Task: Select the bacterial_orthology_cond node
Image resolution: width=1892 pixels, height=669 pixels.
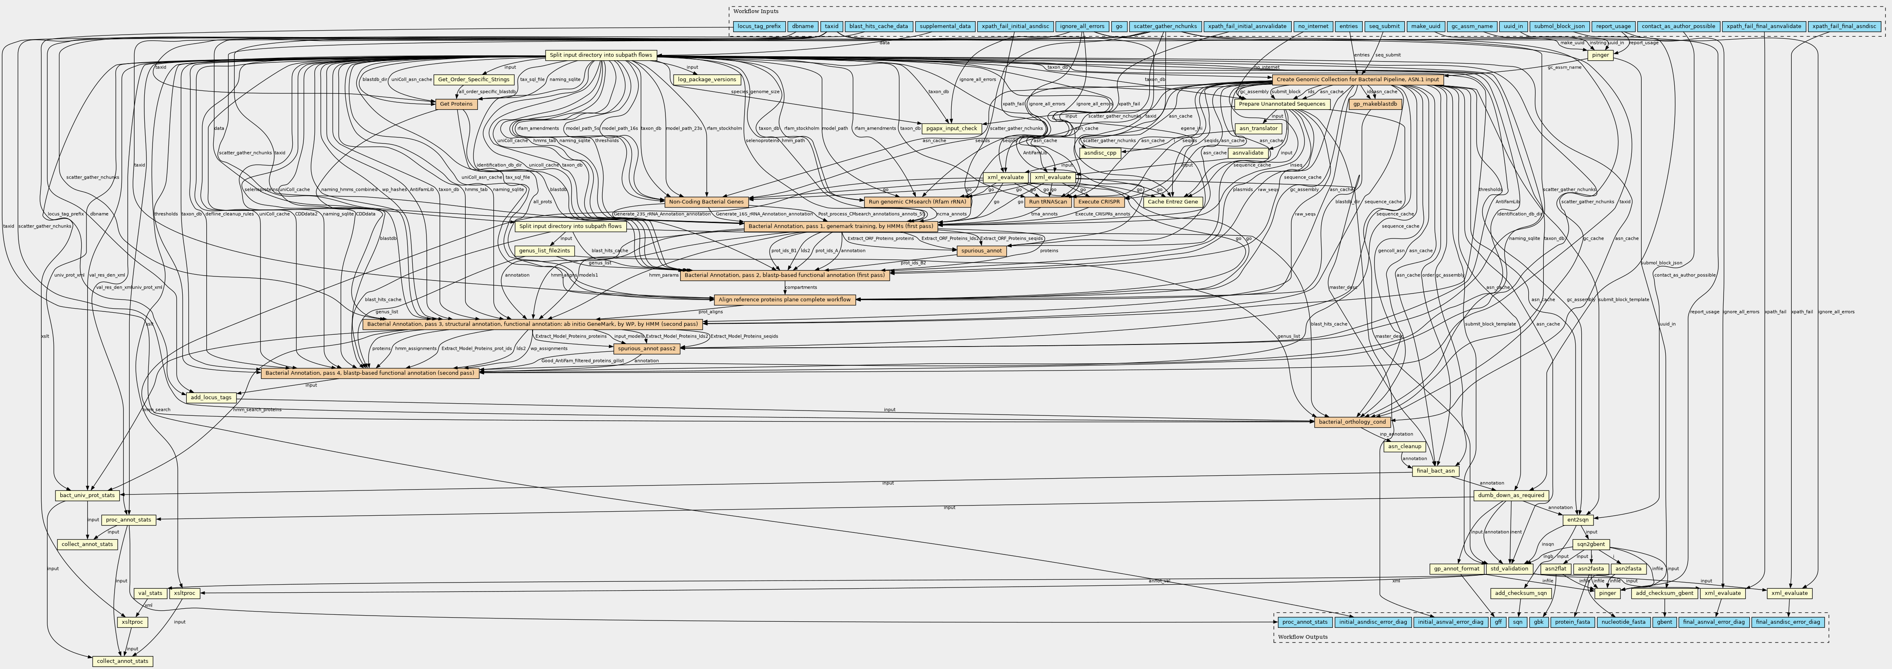Action: (x=1352, y=422)
